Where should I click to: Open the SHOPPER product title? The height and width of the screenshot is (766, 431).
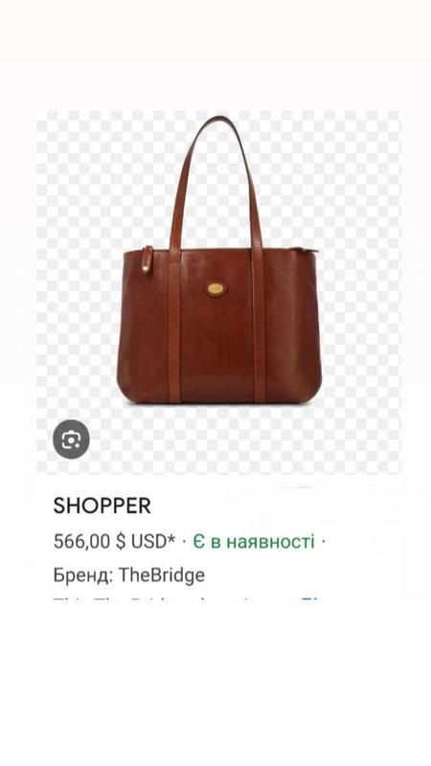tap(102, 506)
